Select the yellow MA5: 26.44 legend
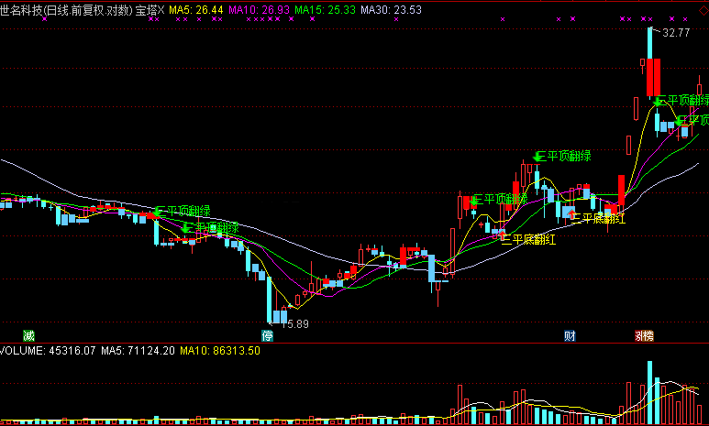The image size is (709, 426). [196, 10]
